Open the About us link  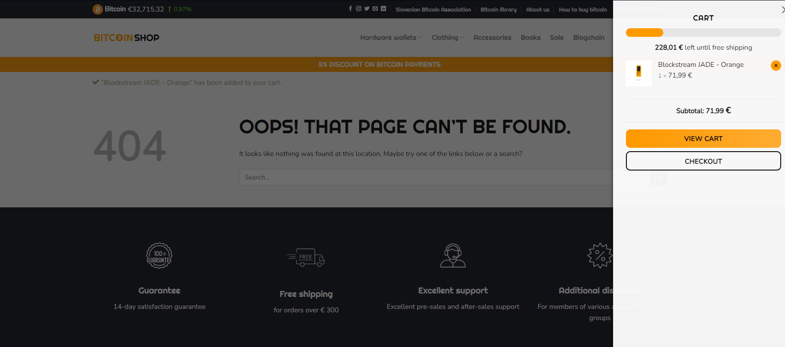tap(538, 9)
